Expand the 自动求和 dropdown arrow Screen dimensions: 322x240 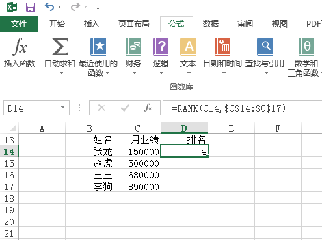62,73
